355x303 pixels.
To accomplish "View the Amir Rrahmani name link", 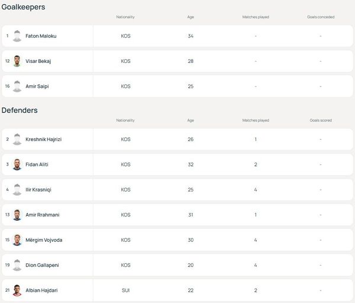I will 41,215.
